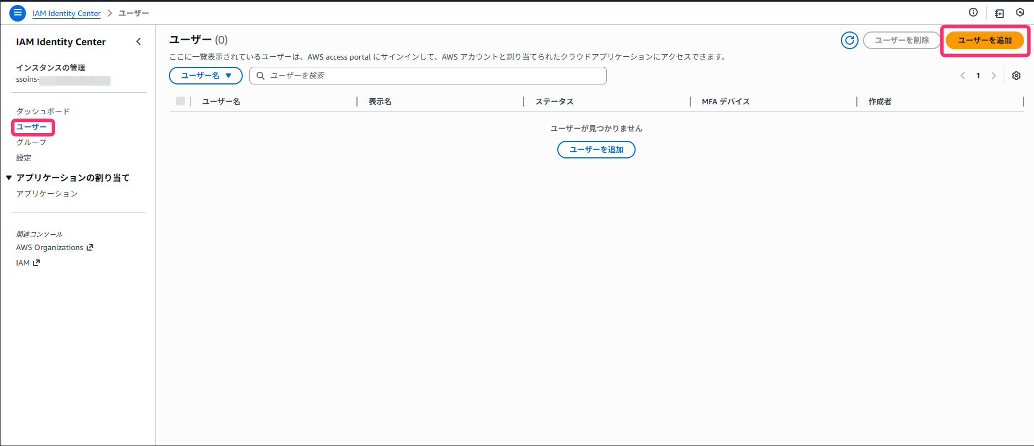Click インスタンスの管理 label
1034x446 pixels.
coord(51,68)
